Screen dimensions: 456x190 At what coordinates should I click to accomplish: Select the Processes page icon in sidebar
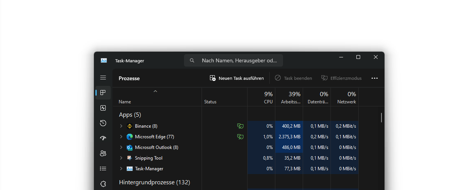[x=103, y=93]
